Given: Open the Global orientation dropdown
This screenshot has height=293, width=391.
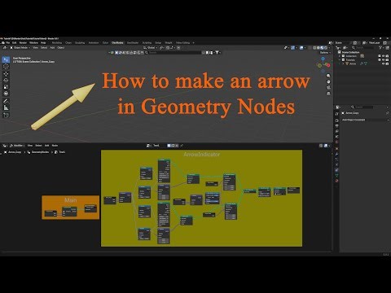Looking at the screenshot, I should tap(151, 48).
